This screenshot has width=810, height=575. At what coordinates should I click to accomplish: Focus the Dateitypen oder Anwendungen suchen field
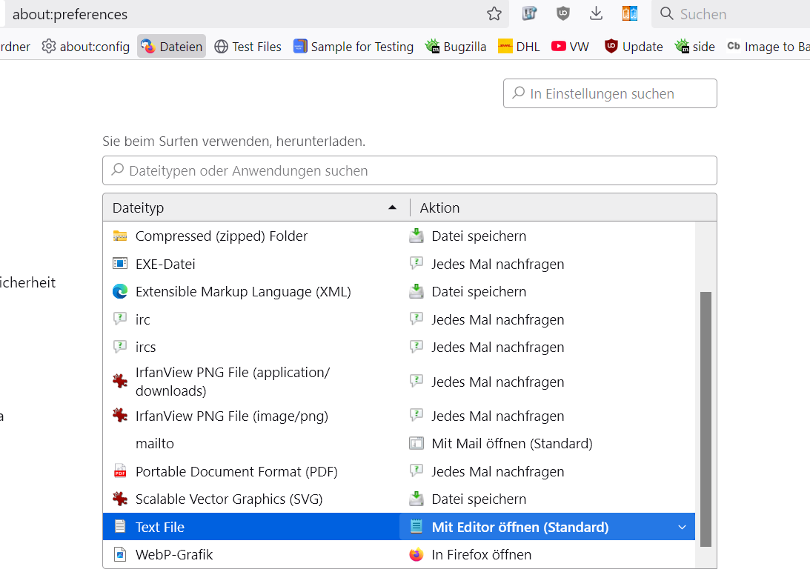(409, 171)
